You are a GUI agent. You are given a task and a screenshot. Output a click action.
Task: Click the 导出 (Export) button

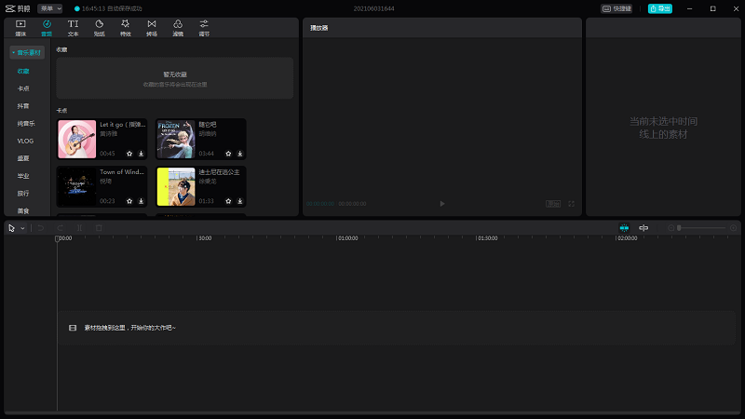click(659, 8)
